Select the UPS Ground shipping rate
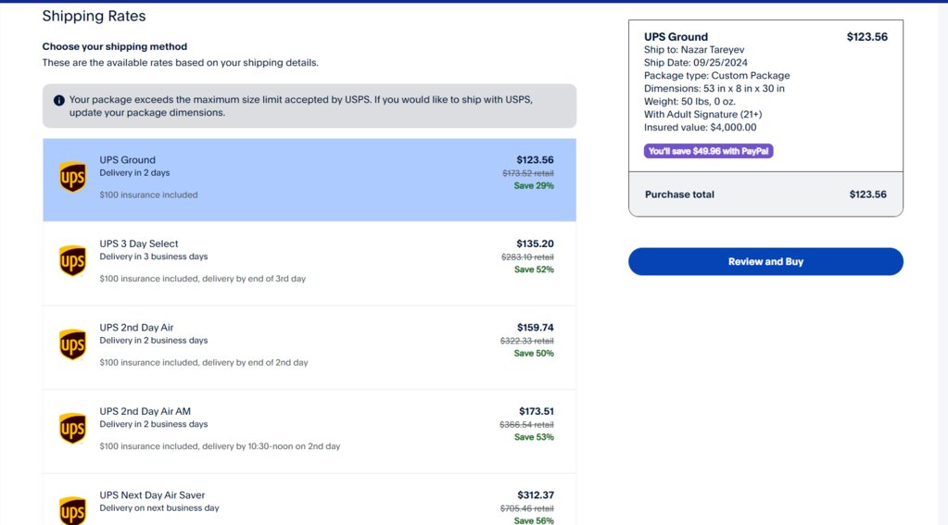 point(309,180)
